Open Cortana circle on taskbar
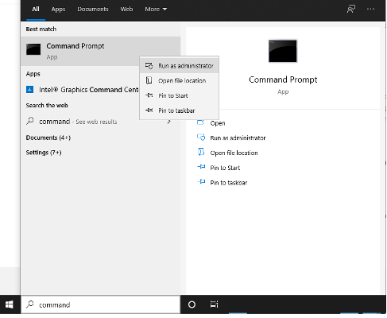Screen dimensions: 387x318 click(192, 304)
